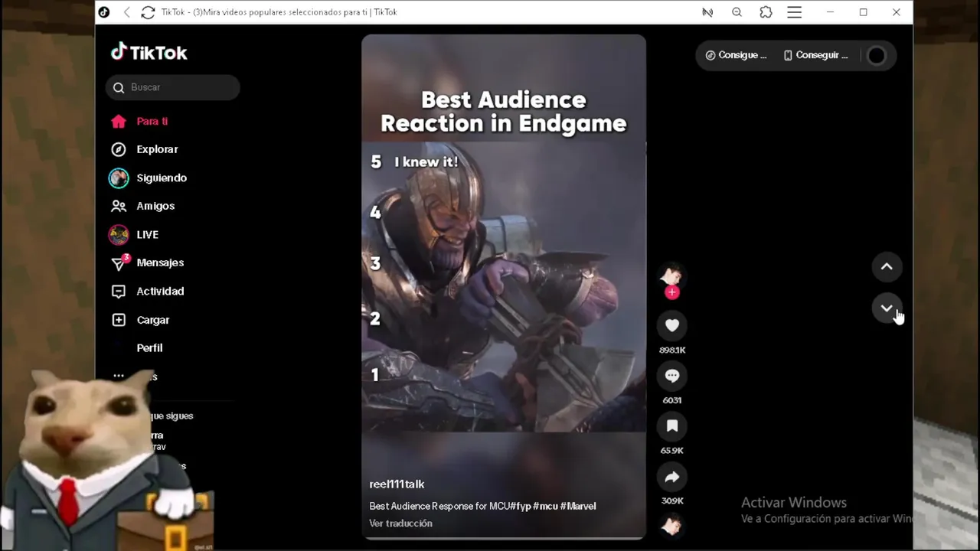Open creator avatar above follow badge
980x551 pixels.
tap(672, 275)
